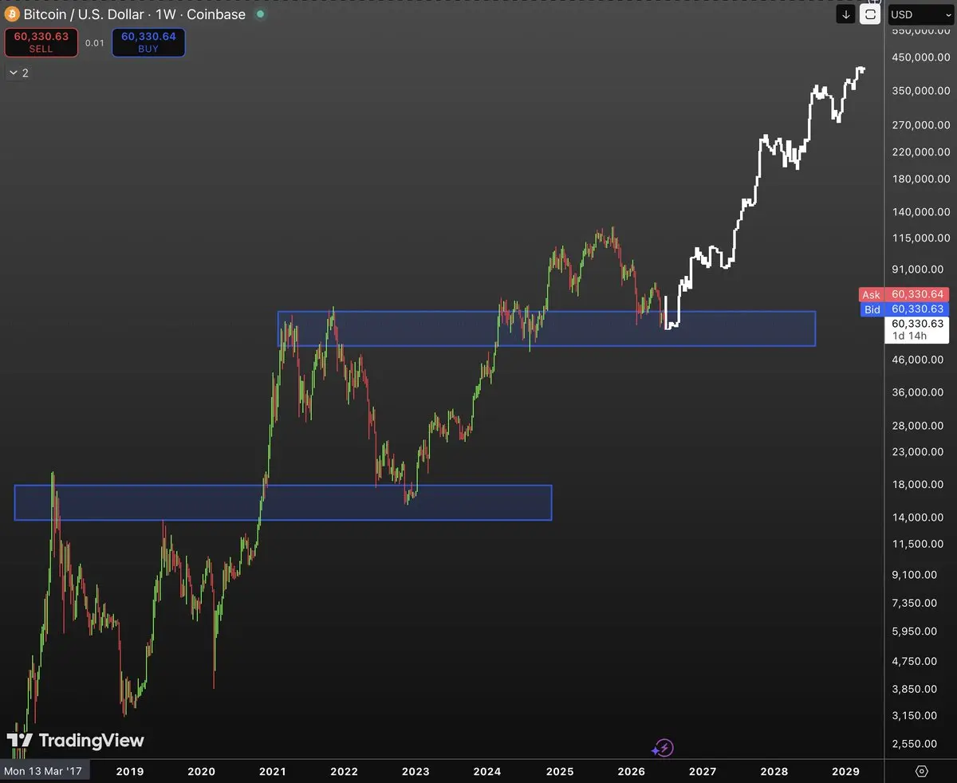Screen dimensions: 957x783
Task: Click the 0.01 spread value
Action: 95,43
